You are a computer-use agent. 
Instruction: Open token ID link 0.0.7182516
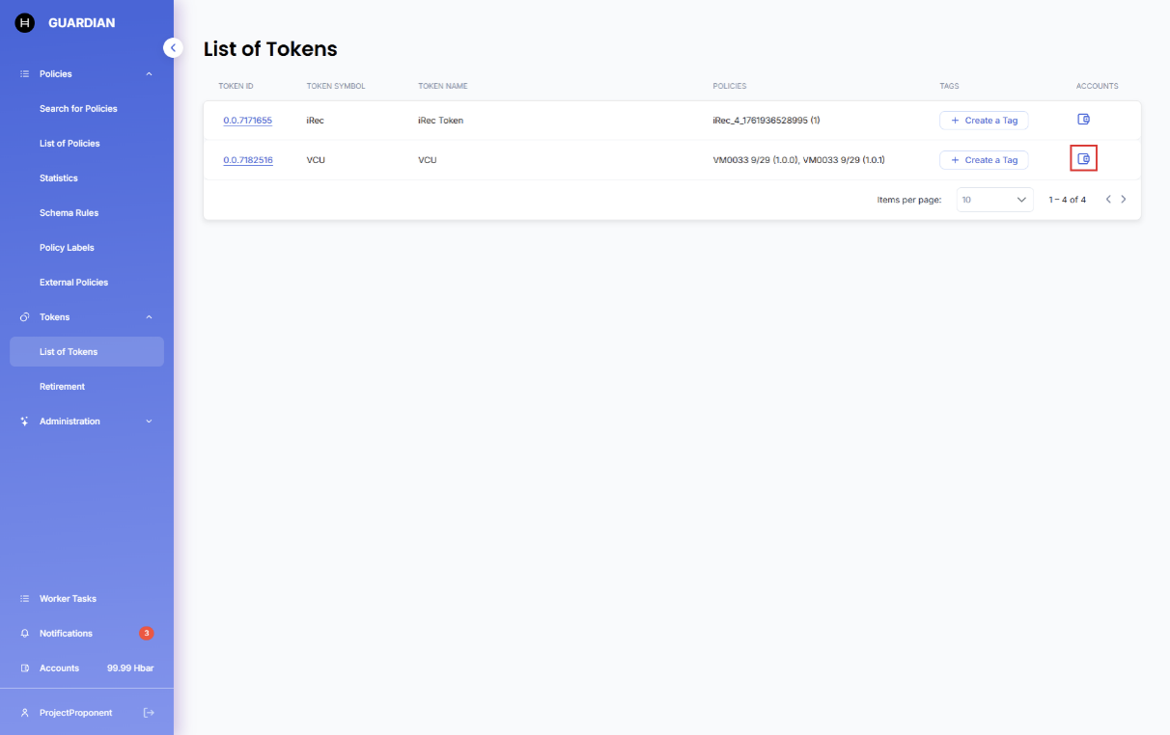point(247,160)
